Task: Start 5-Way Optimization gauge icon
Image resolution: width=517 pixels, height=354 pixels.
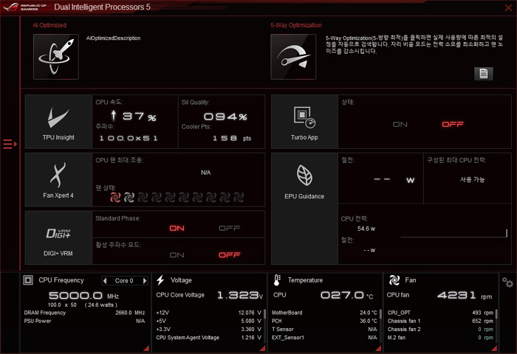Action: tap(293, 57)
